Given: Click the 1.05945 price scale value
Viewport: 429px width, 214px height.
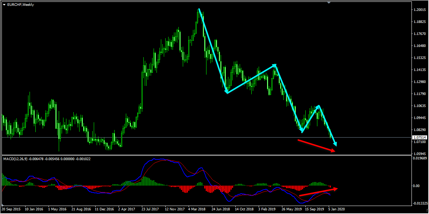Looking at the screenshot, I should coord(420,154).
